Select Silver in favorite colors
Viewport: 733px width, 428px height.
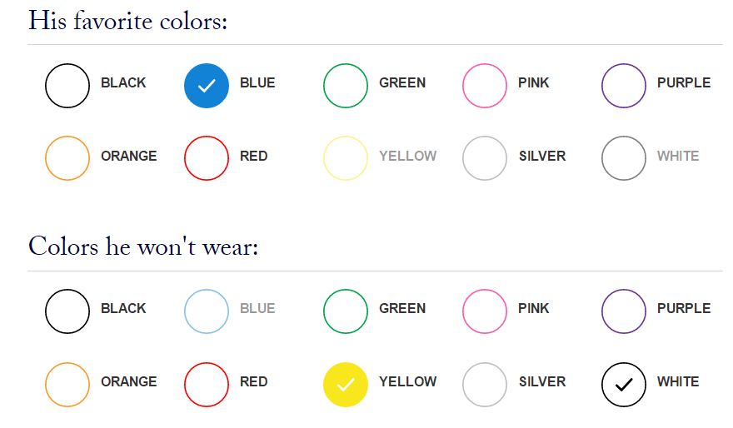coord(484,158)
